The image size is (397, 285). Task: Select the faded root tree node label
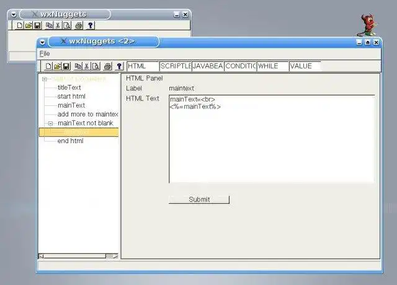point(79,79)
